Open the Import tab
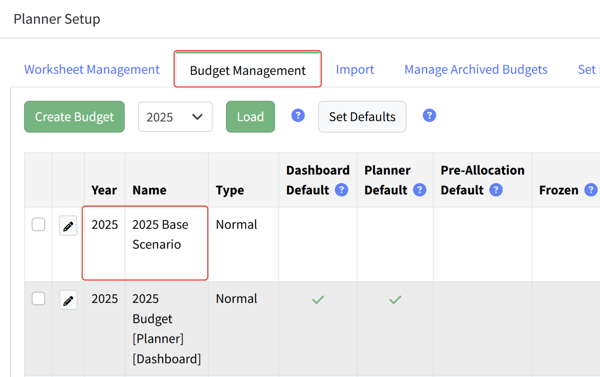 (355, 69)
